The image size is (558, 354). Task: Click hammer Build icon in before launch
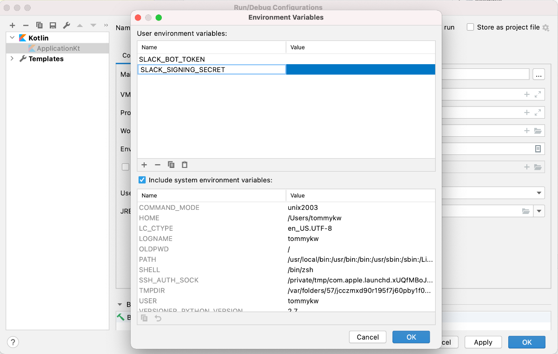121,317
